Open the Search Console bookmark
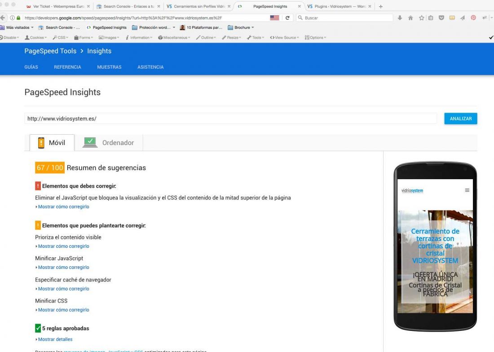Screen dimensions: 494x352 (x=59, y=27)
